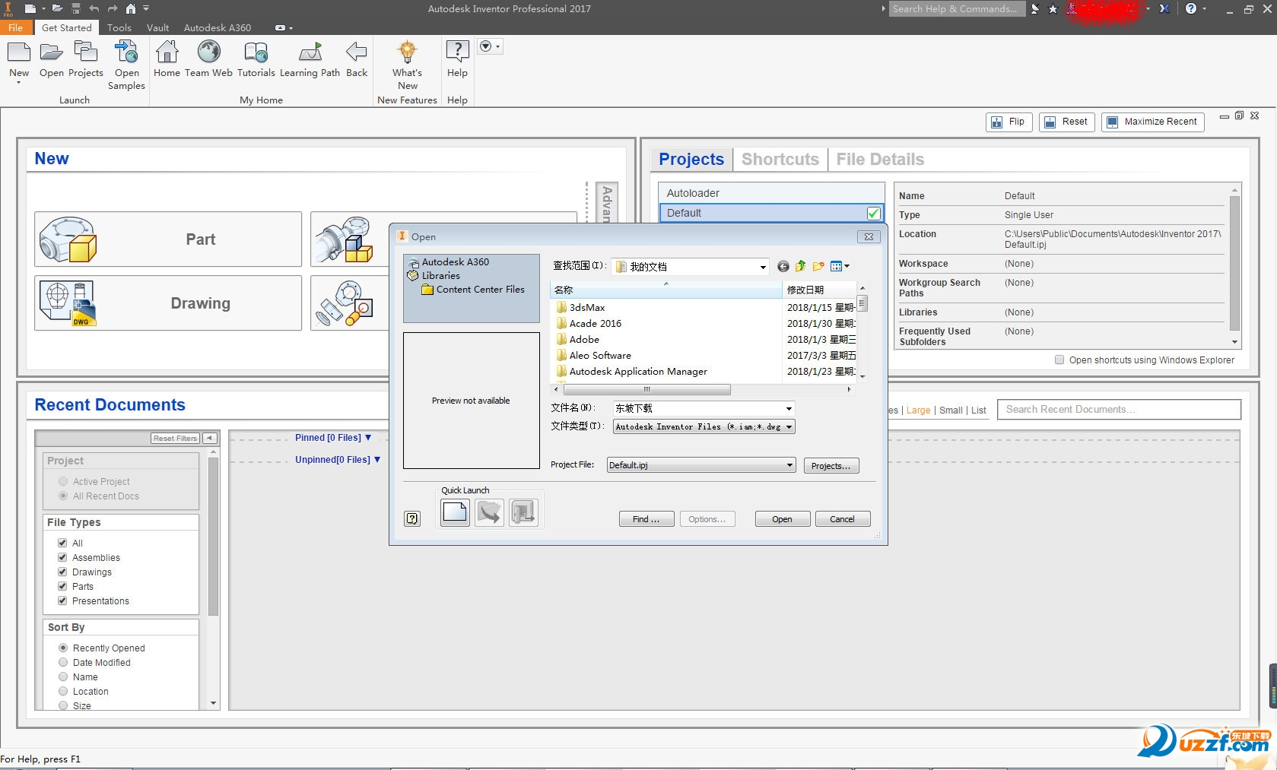Viewport: 1277px width, 770px height.
Task: Switch to Shortcuts tab
Action: tap(780, 160)
